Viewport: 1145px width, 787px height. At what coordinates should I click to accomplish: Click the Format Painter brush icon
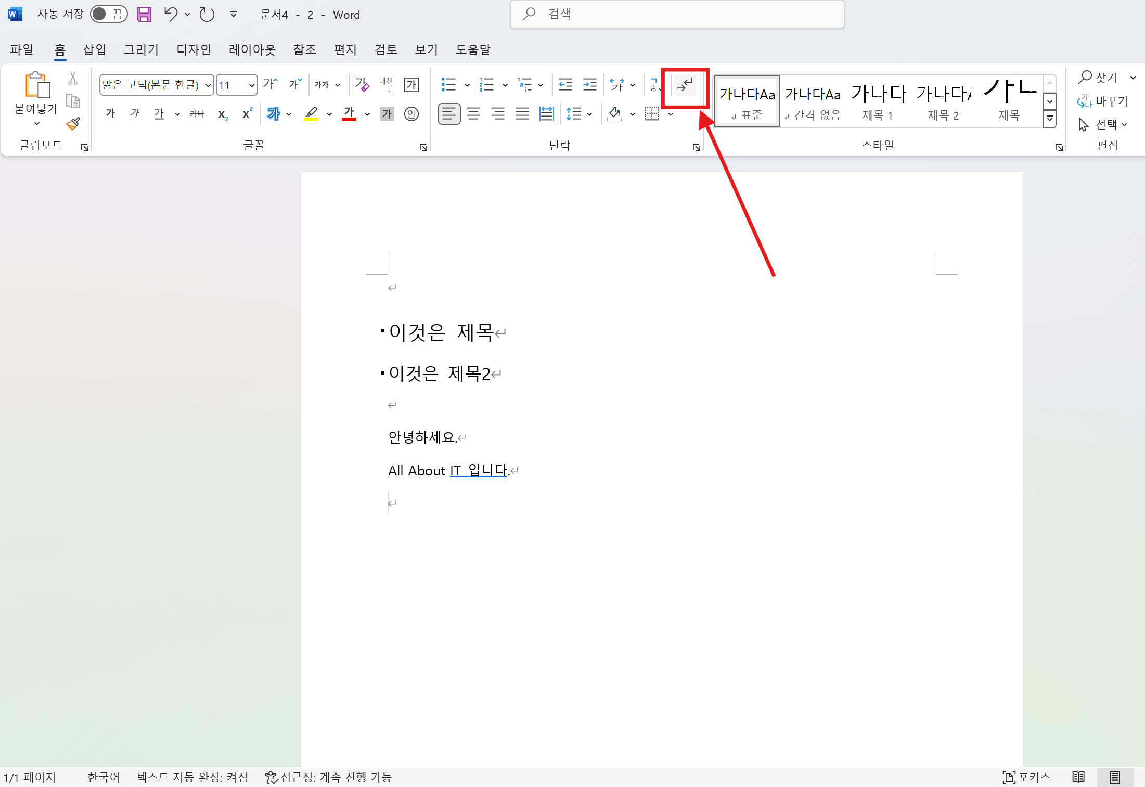[73, 124]
